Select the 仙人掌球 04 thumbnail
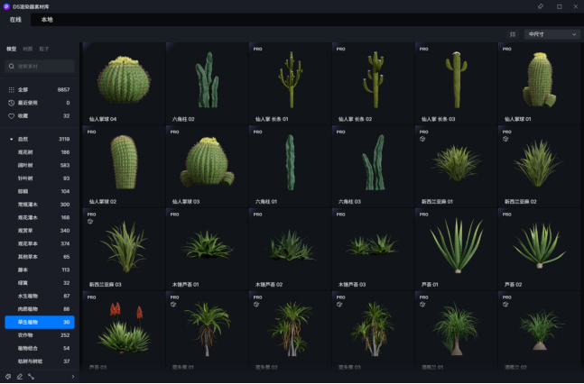This screenshot has width=584, height=384. coord(124,83)
